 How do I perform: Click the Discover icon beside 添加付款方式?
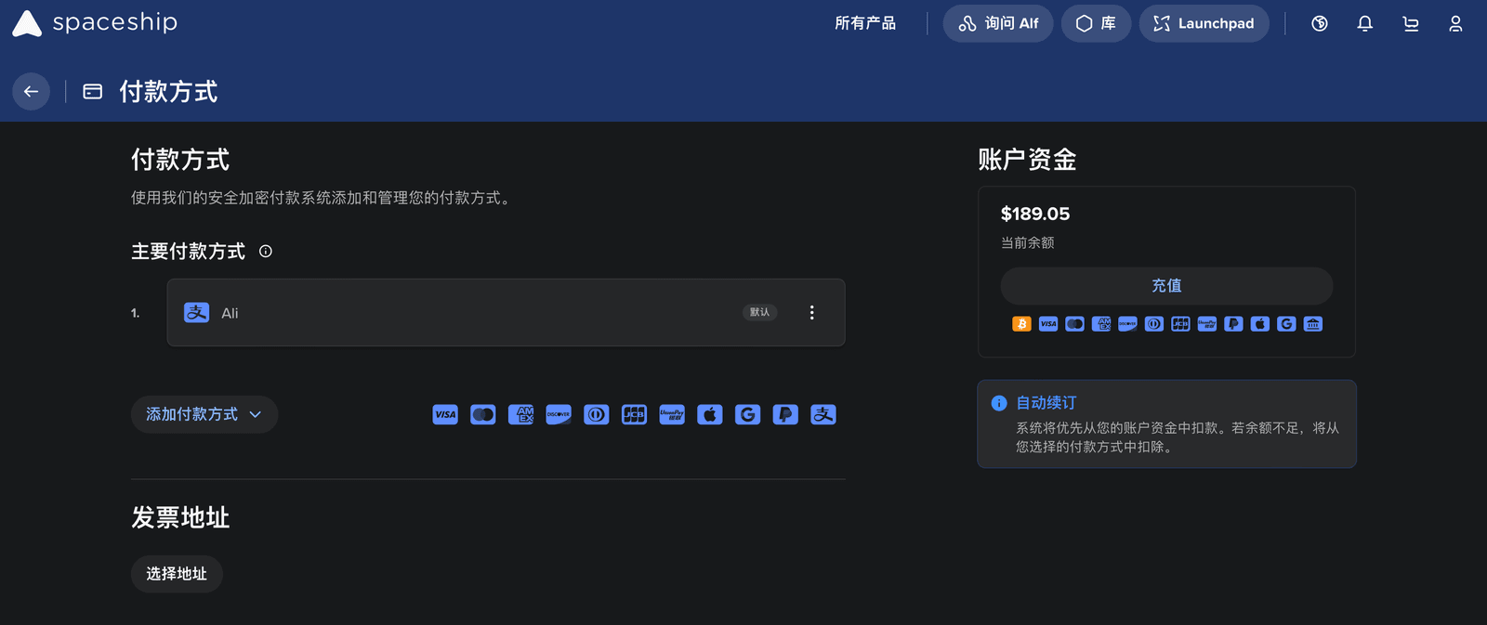tap(559, 414)
